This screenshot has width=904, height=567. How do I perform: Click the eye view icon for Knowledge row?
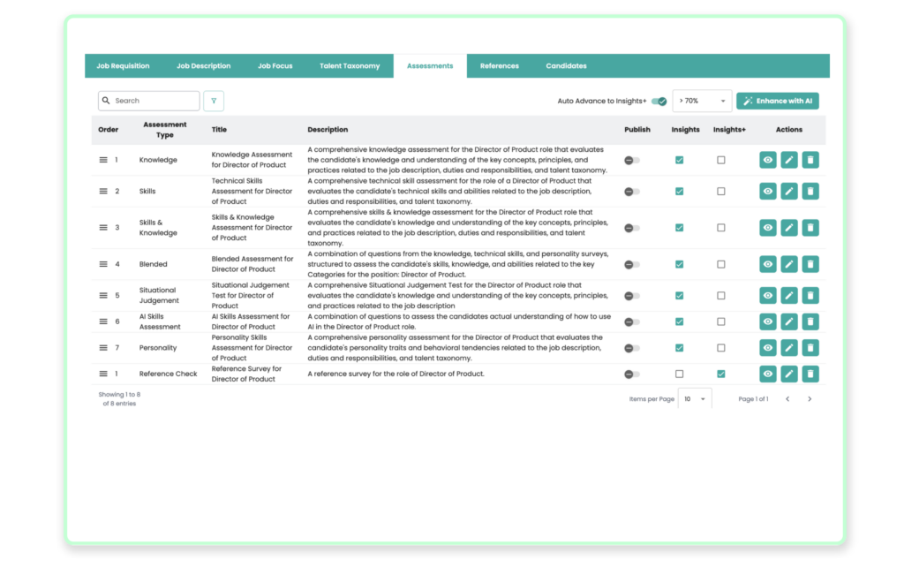tap(768, 160)
